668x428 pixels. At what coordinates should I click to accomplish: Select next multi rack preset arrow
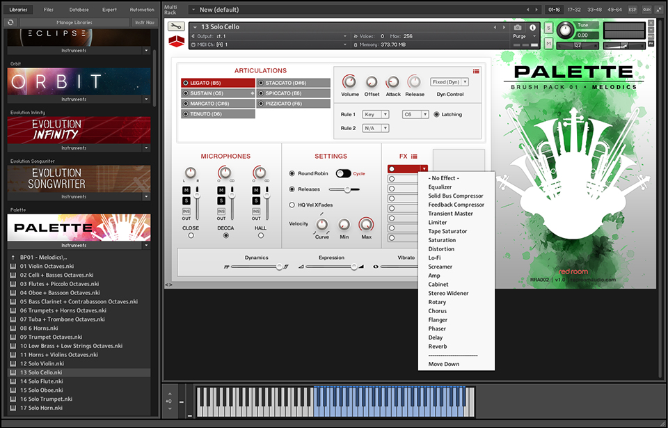pos(536,9)
